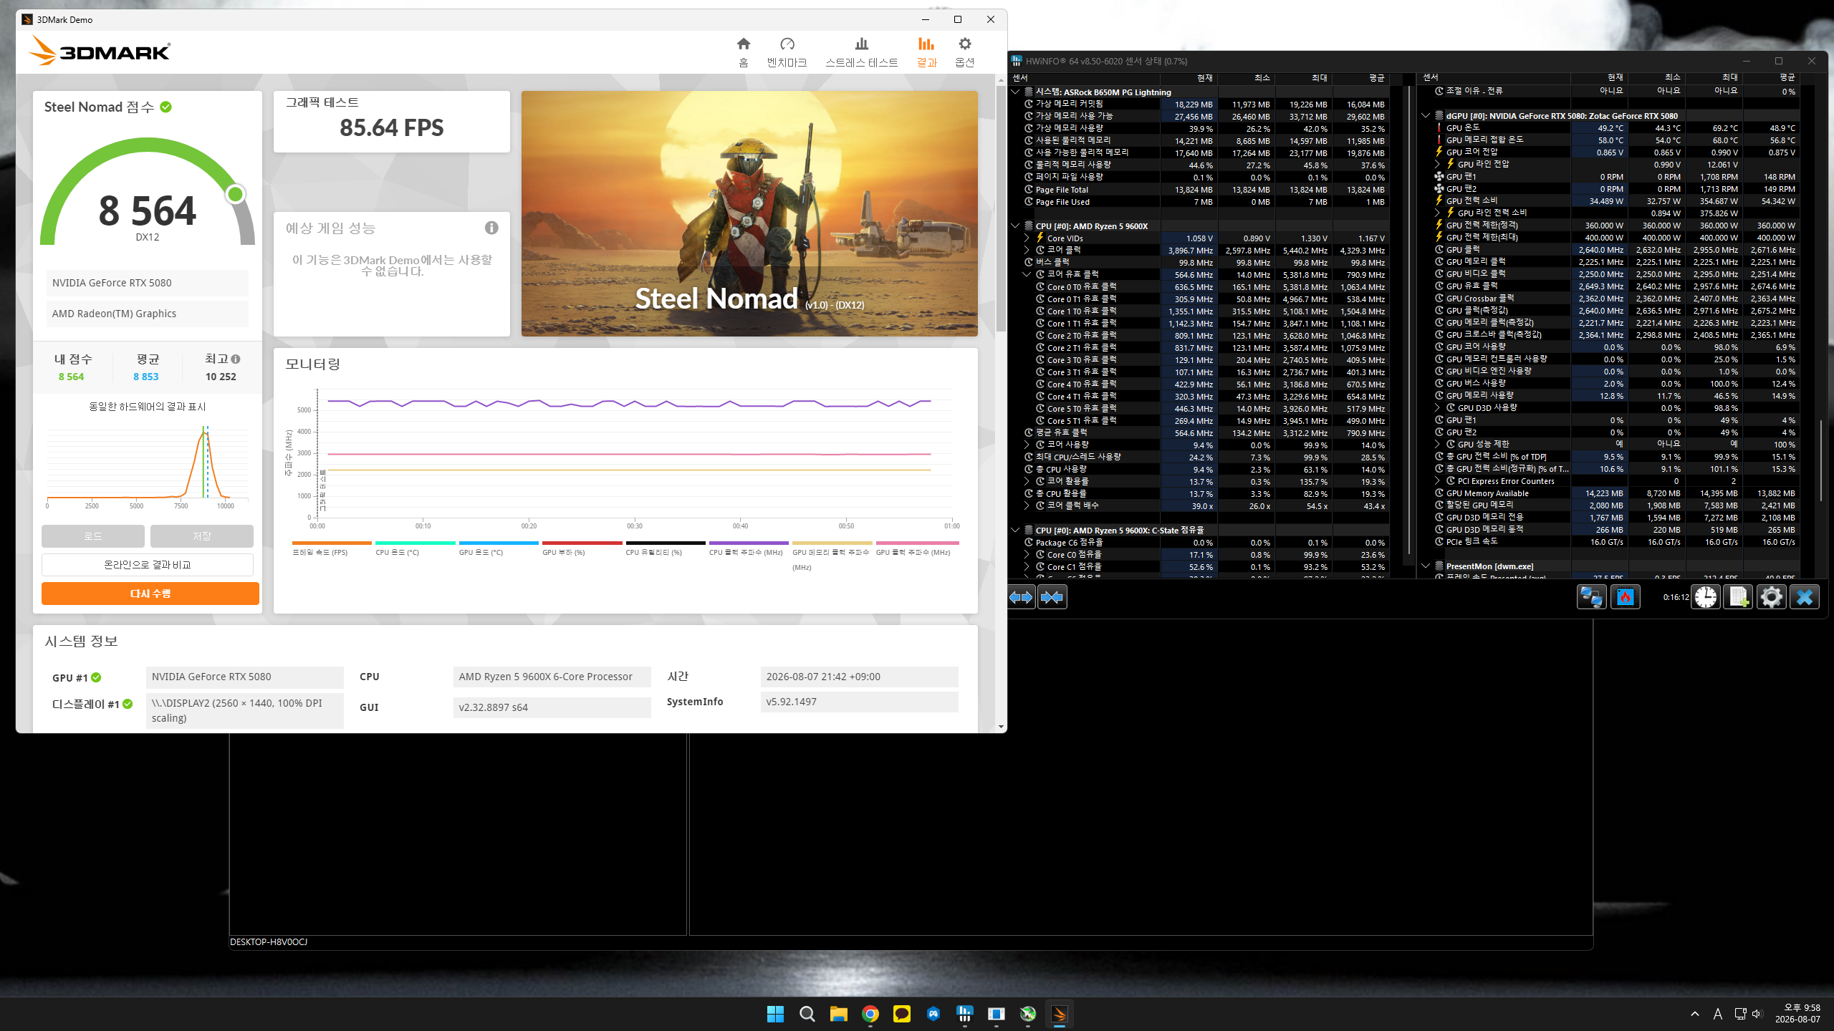Click the clock icon to reset HWiNFO timer
The image size is (1834, 1031).
1706,597
